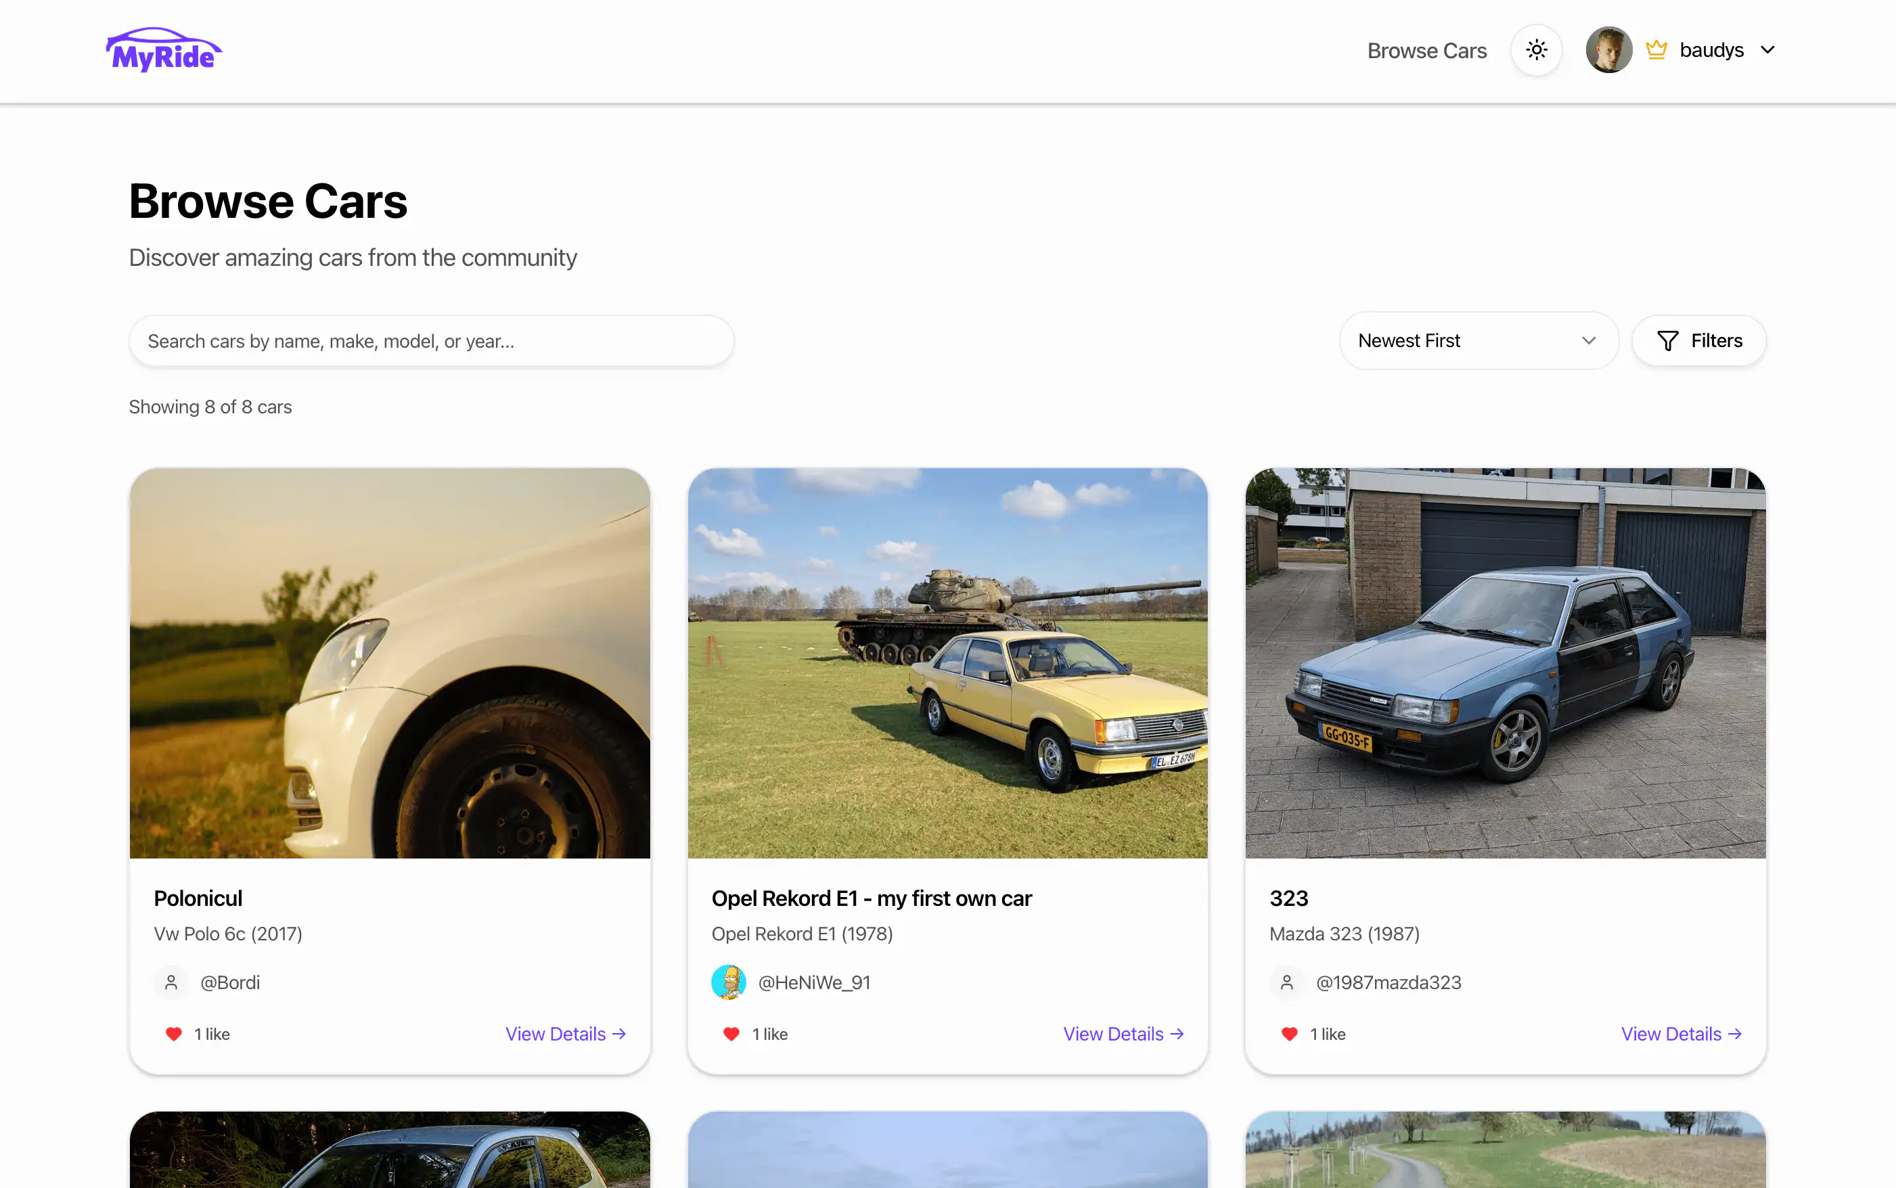Click the filter funnel icon
Screen dimensions: 1896x1188
coord(1667,341)
